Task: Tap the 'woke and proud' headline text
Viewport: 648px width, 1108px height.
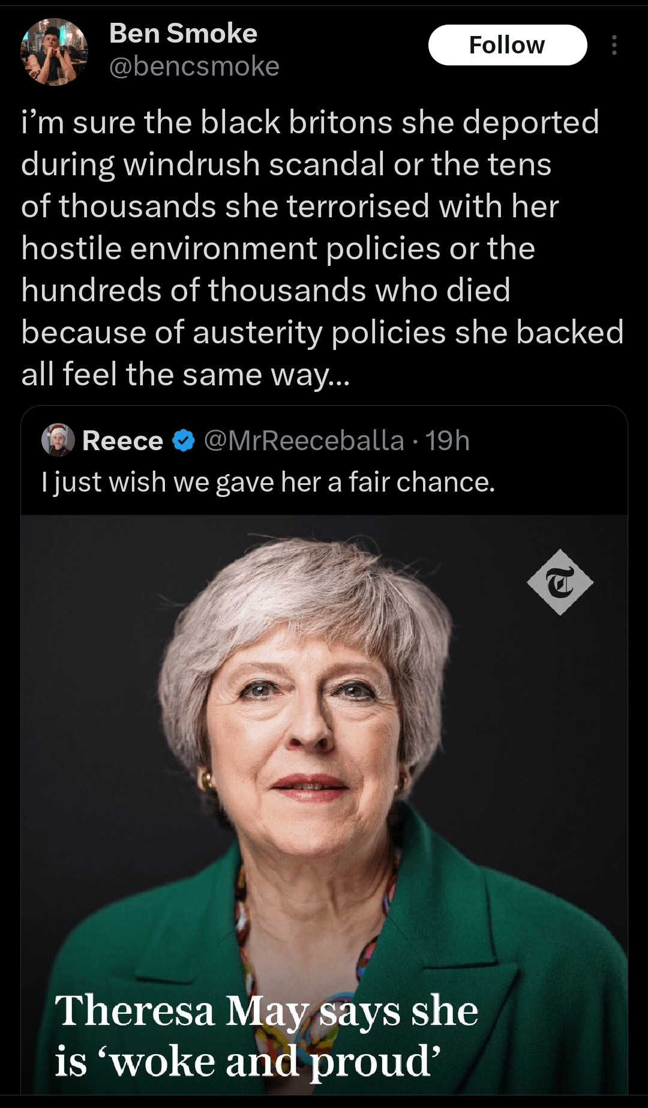Action: click(x=248, y=1061)
